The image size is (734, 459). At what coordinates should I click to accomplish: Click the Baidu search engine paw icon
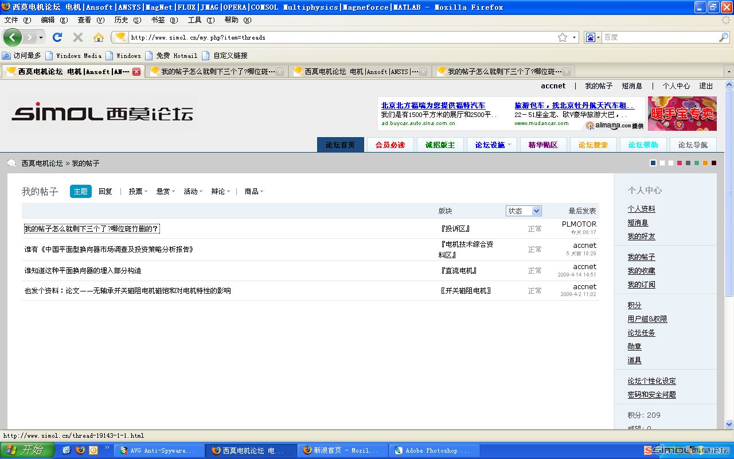591,37
